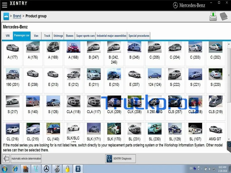Choose the B (245) model

134,54
